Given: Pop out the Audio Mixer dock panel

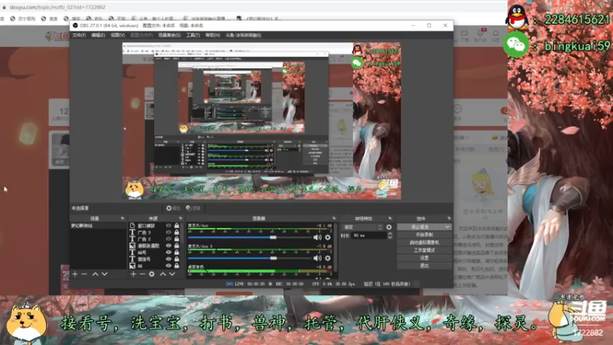Looking at the screenshot, I should [x=334, y=219].
